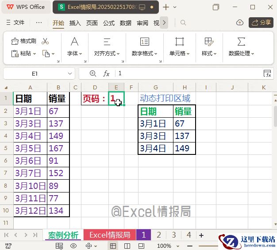The width and height of the screenshot is (277, 250).
Task: Click the Paste (粘贴) icon
Action: [15, 54]
